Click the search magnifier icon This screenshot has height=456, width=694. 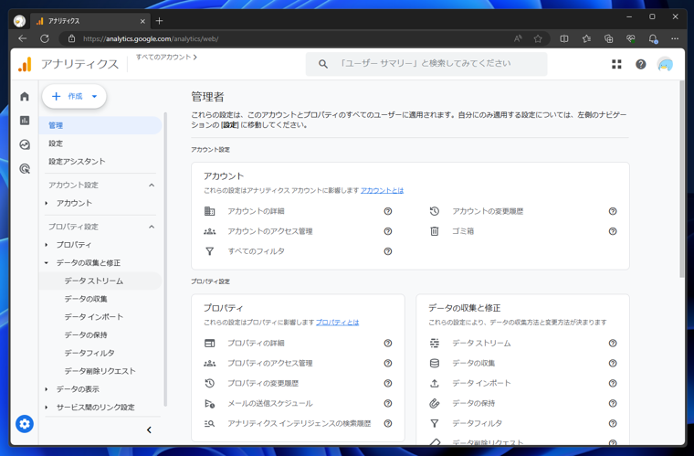point(323,64)
